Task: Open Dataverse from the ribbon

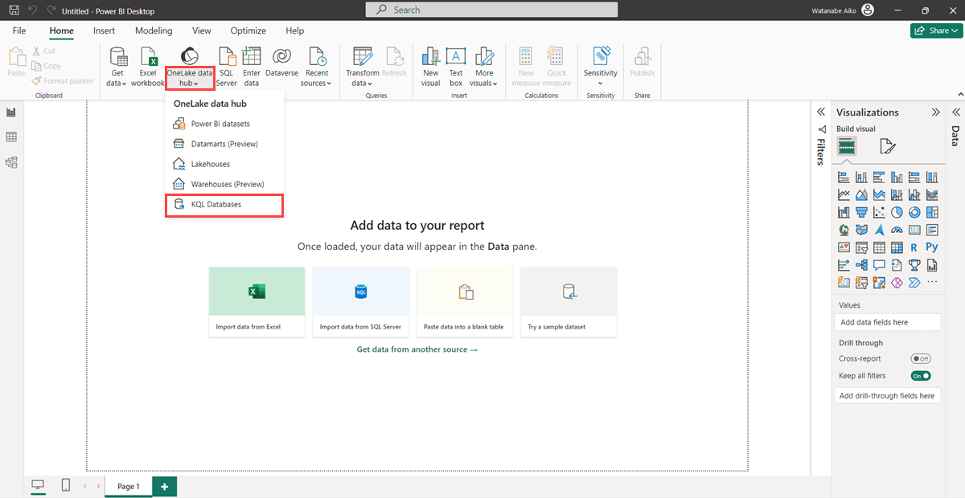Action: click(281, 64)
